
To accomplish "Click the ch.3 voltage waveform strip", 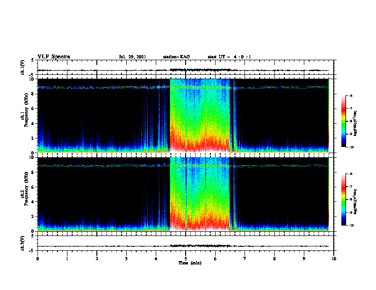I will point(185,243).
